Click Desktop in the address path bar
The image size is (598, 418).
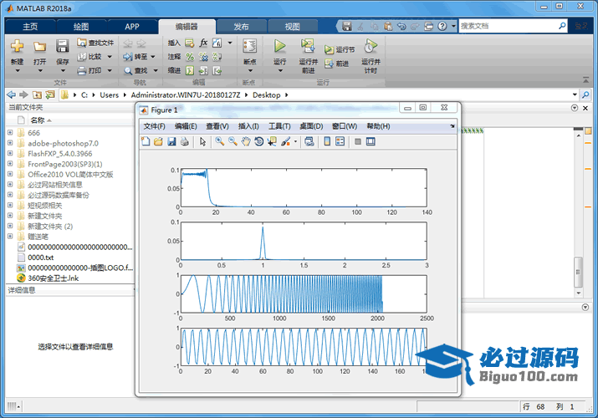(267, 95)
